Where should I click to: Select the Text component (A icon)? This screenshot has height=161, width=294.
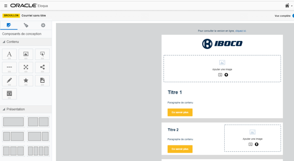[9, 54]
